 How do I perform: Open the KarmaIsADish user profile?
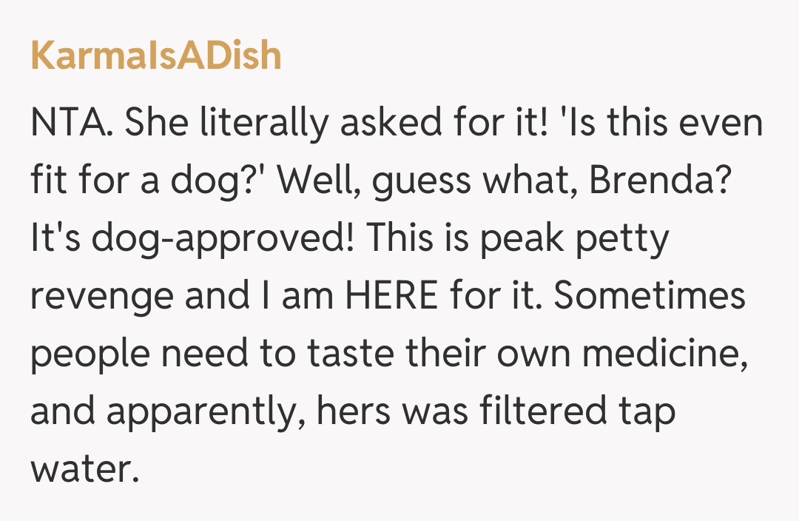pos(156,56)
